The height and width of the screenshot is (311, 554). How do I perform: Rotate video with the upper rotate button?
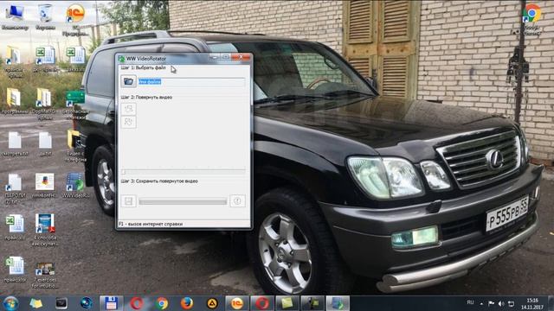[x=128, y=109]
